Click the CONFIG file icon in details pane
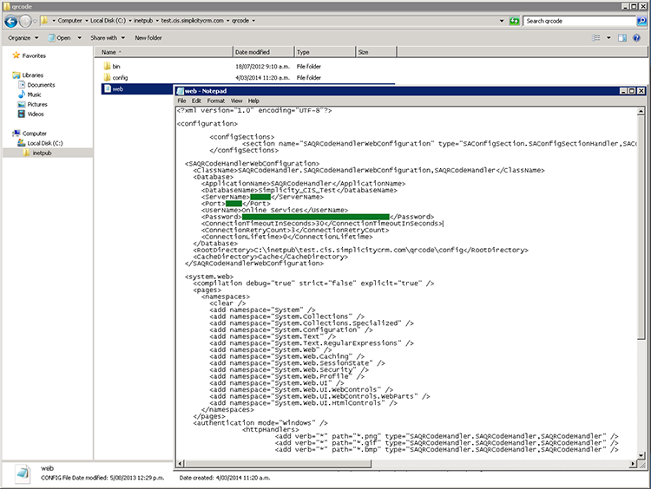Screen dimensions: 651x489 (23, 473)
